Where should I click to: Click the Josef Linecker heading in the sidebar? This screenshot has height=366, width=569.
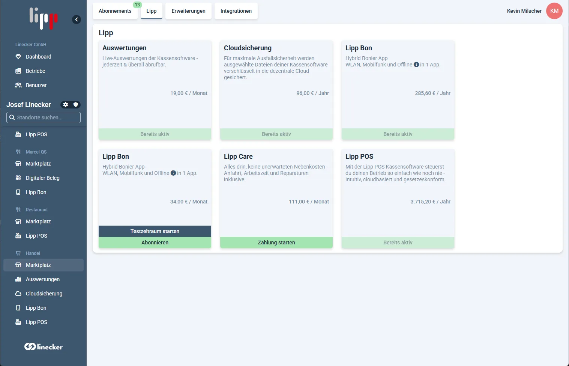point(29,105)
